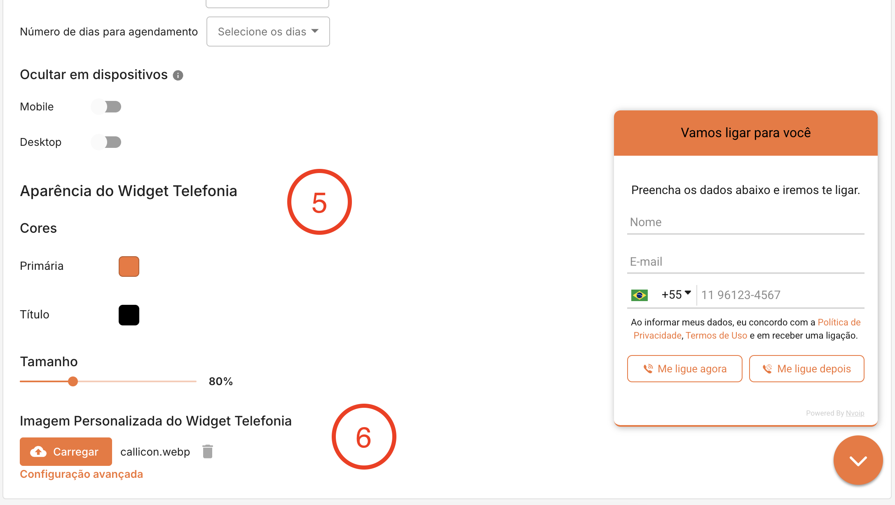Delete the callicon.webp image with trash icon

coord(208,451)
